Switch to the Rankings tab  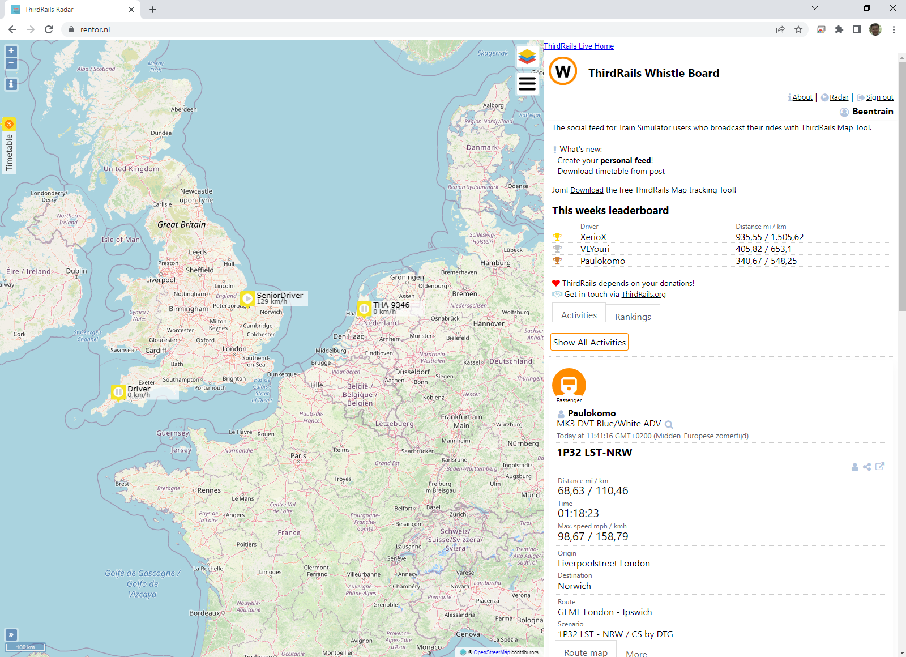click(x=633, y=317)
